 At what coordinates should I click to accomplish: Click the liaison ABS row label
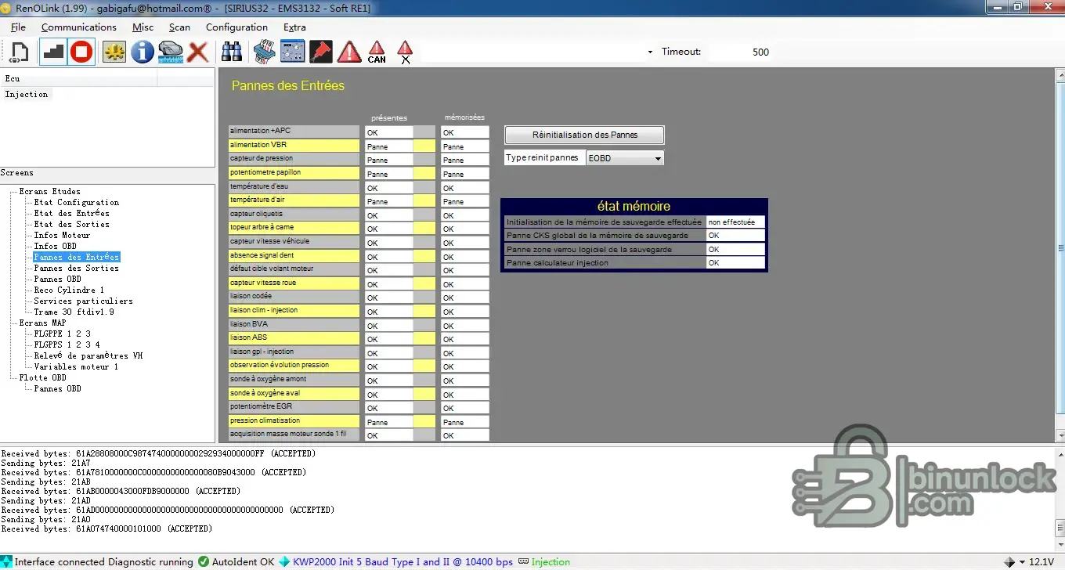pos(294,337)
